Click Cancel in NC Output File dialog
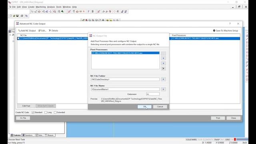 [x=160, y=107]
